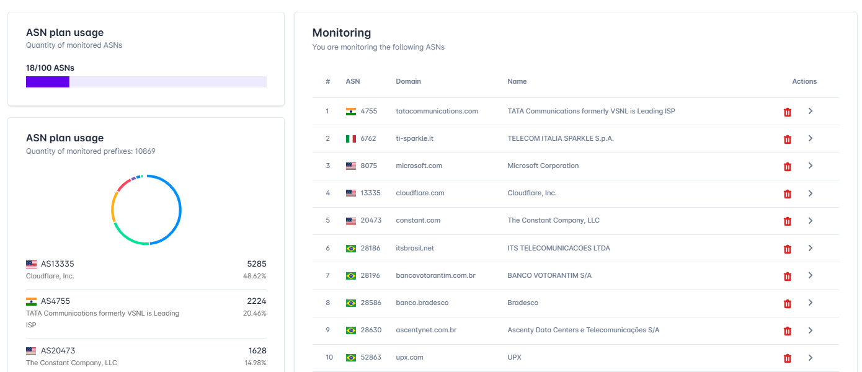Remove Bradesco ASN 28586 with trash icon
The image size is (862, 372).
tap(788, 303)
